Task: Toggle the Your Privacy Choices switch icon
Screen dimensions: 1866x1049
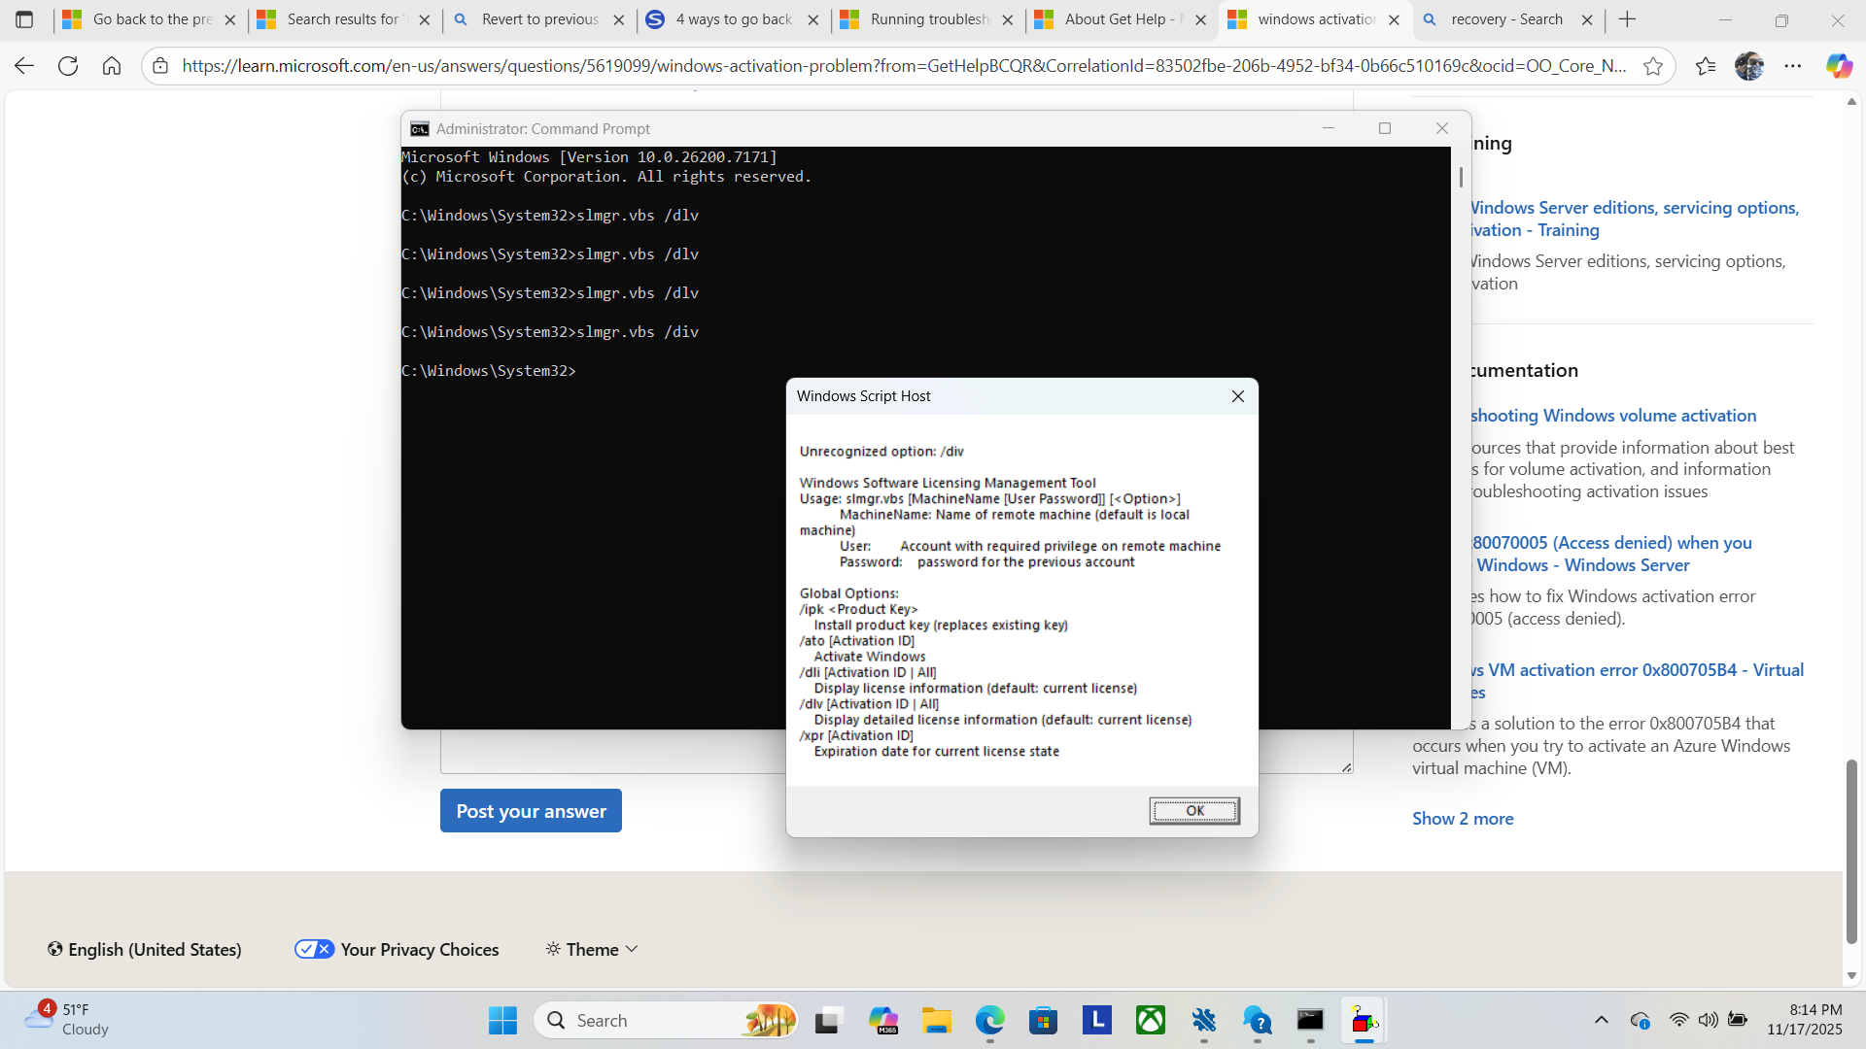Action: click(314, 949)
